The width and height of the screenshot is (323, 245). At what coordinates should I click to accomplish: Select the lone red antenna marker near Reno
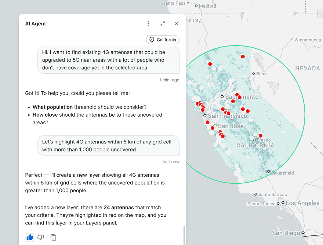(243, 56)
